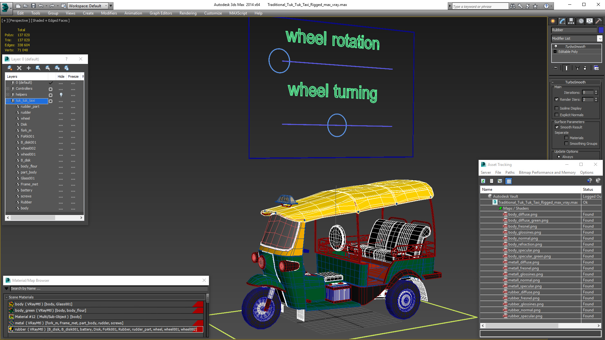Expand Editable Poly in modifier stack
Viewport: 605px width, 340px height.
pos(555,52)
